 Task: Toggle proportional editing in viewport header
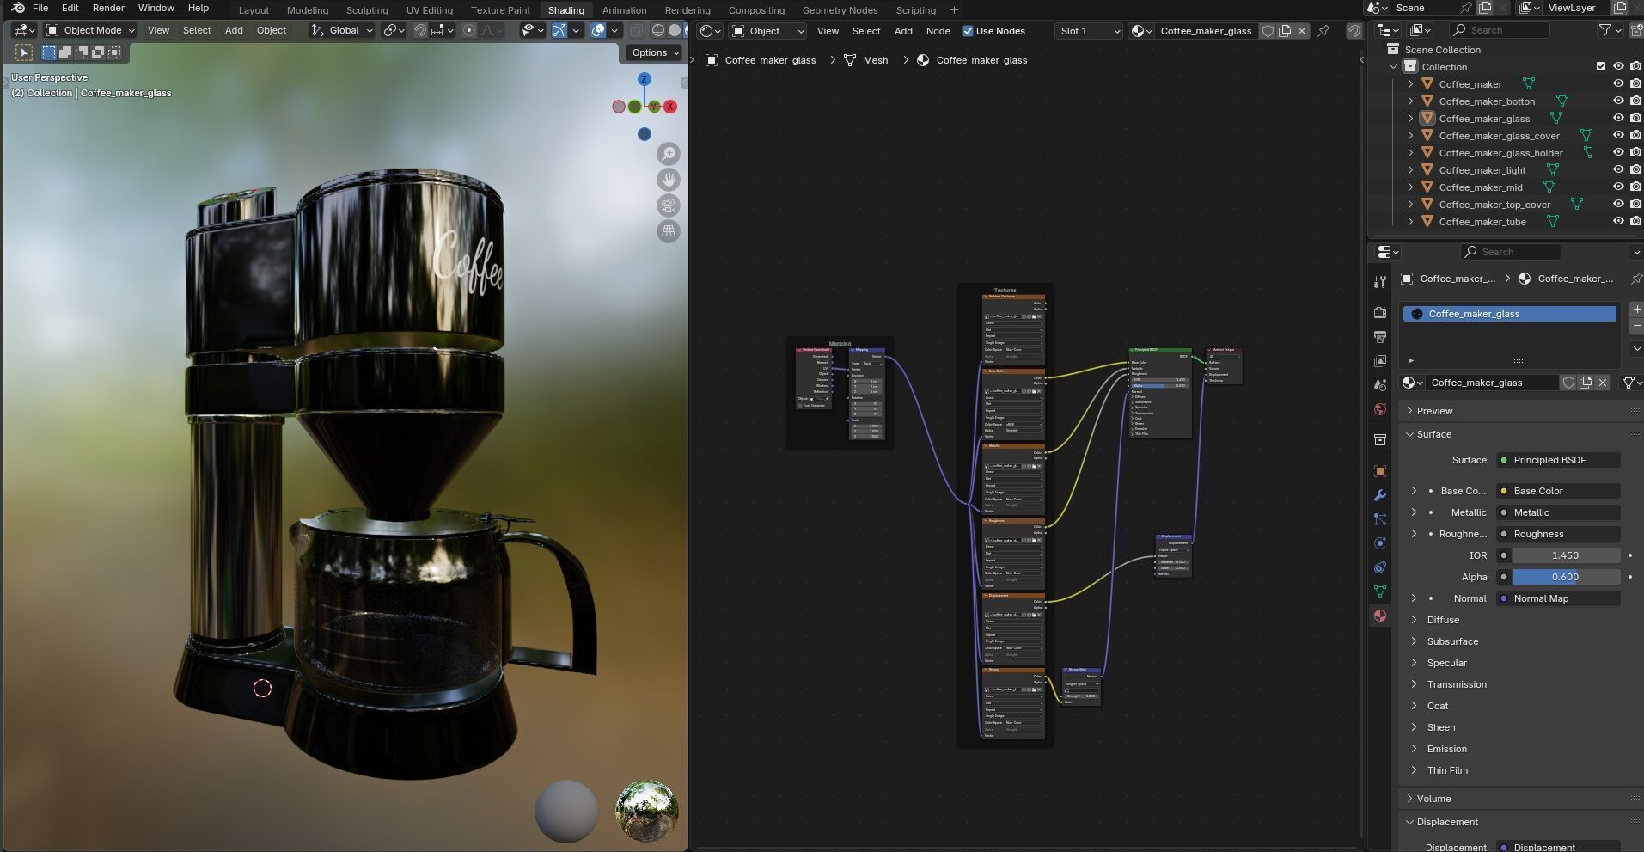(x=469, y=30)
